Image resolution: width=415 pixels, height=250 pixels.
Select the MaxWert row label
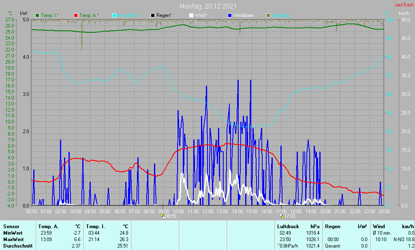pyautogui.click(x=13, y=239)
